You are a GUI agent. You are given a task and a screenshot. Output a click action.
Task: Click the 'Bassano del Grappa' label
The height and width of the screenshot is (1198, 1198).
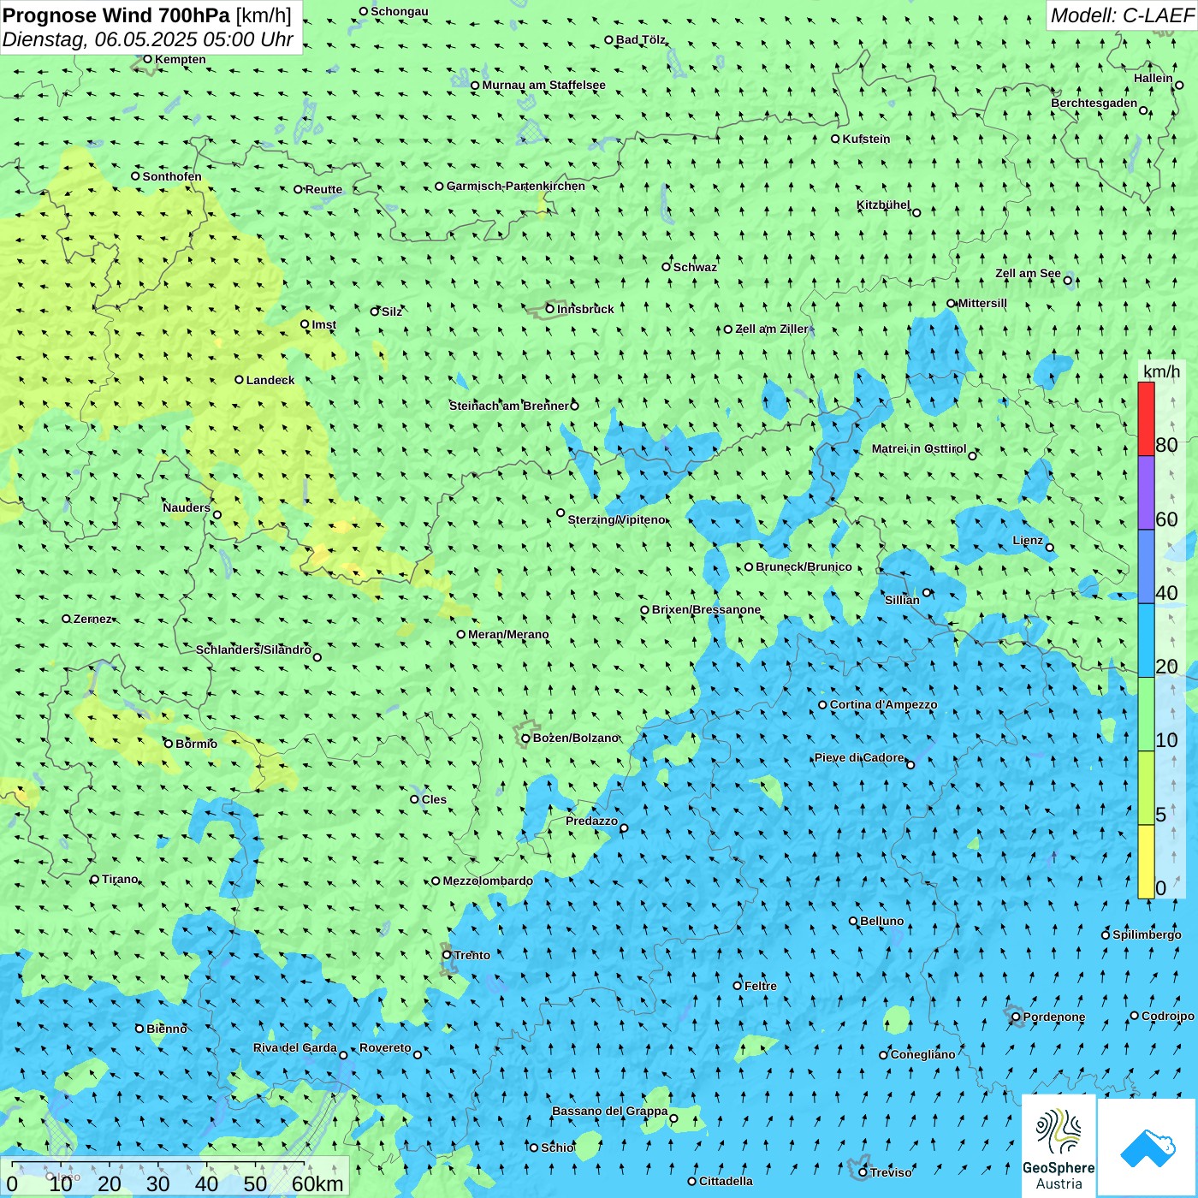click(610, 1111)
